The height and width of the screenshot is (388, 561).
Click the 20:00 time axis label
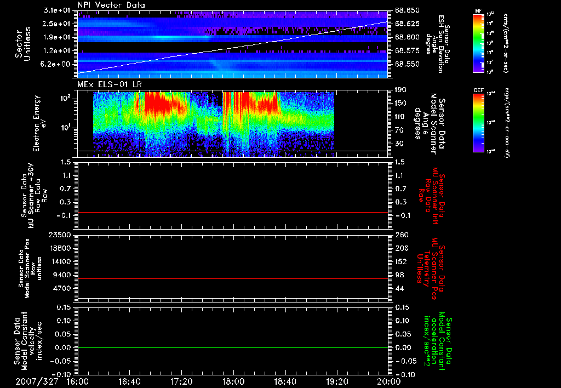tap(389, 381)
